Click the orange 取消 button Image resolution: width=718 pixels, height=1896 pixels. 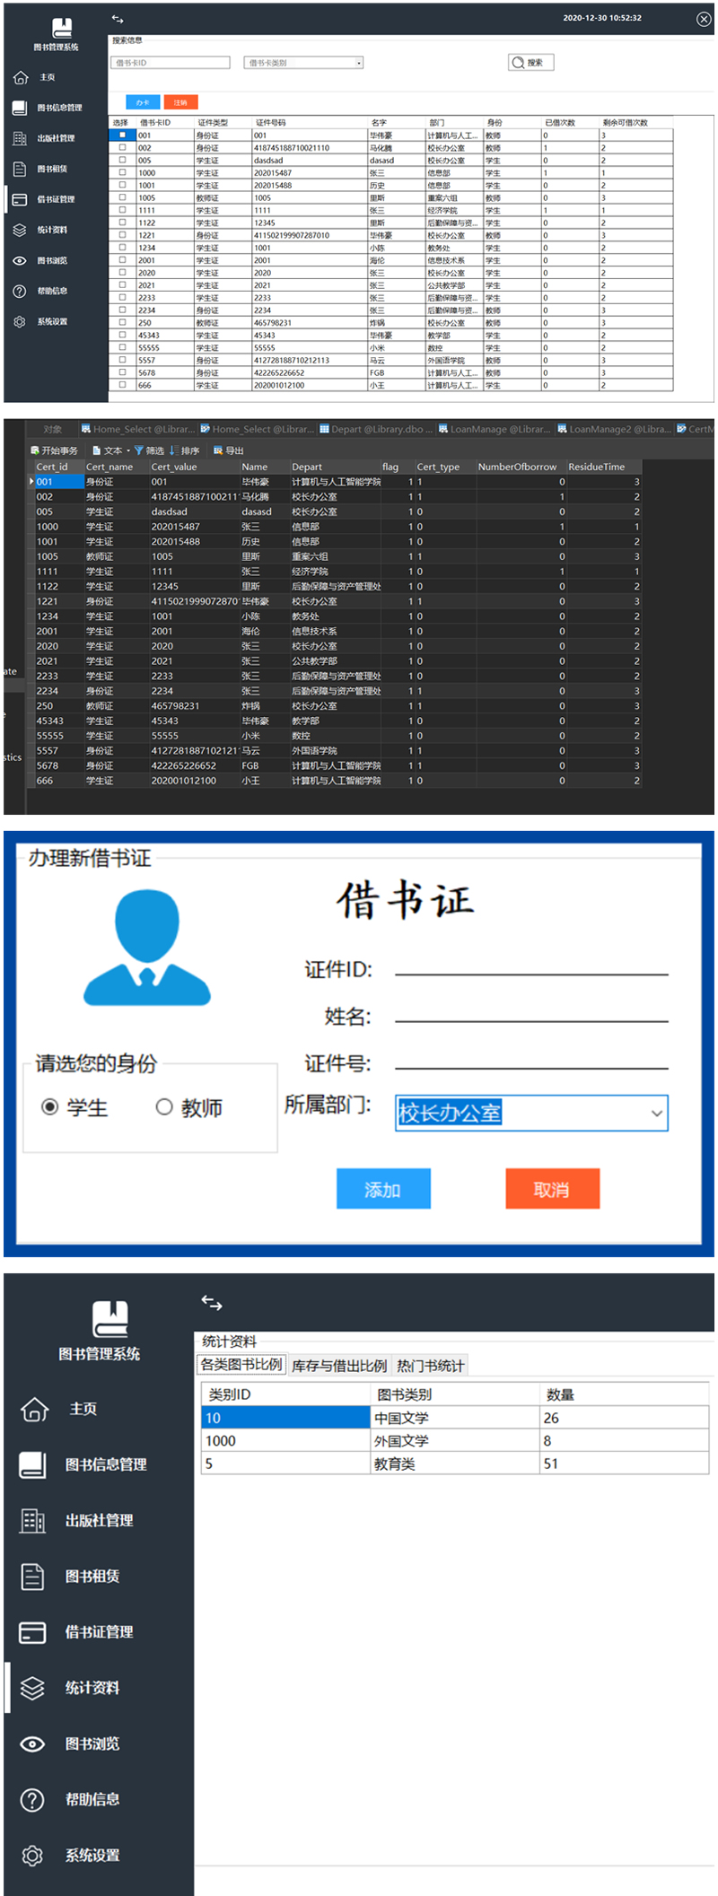[552, 1189]
